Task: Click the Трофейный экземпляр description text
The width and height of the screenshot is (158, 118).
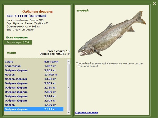Action: click(110, 65)
